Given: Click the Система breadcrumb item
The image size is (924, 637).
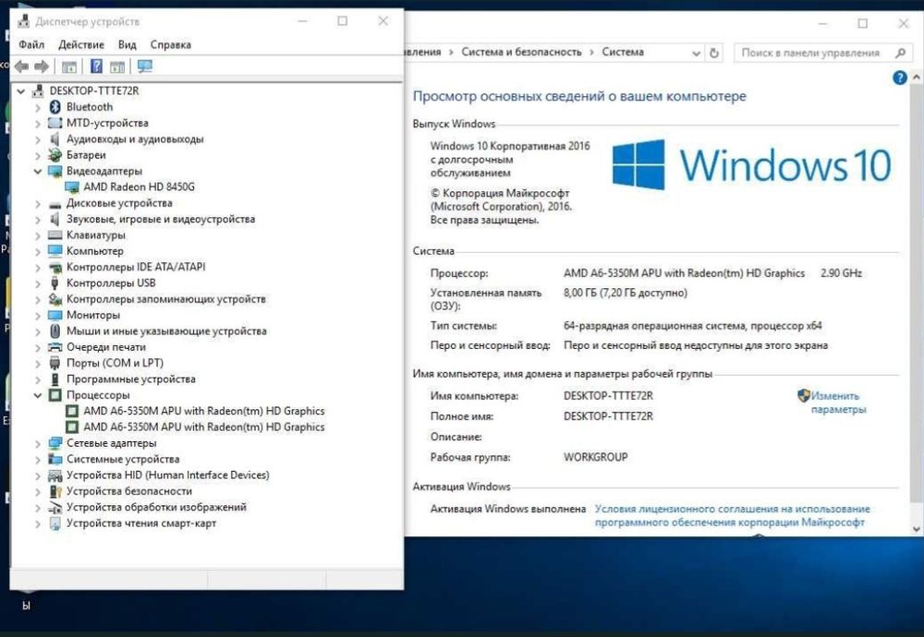Looking at the screenshot, I should [623, 53].
